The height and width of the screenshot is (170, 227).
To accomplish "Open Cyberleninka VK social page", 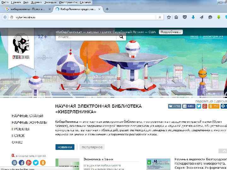I will 15,163.
